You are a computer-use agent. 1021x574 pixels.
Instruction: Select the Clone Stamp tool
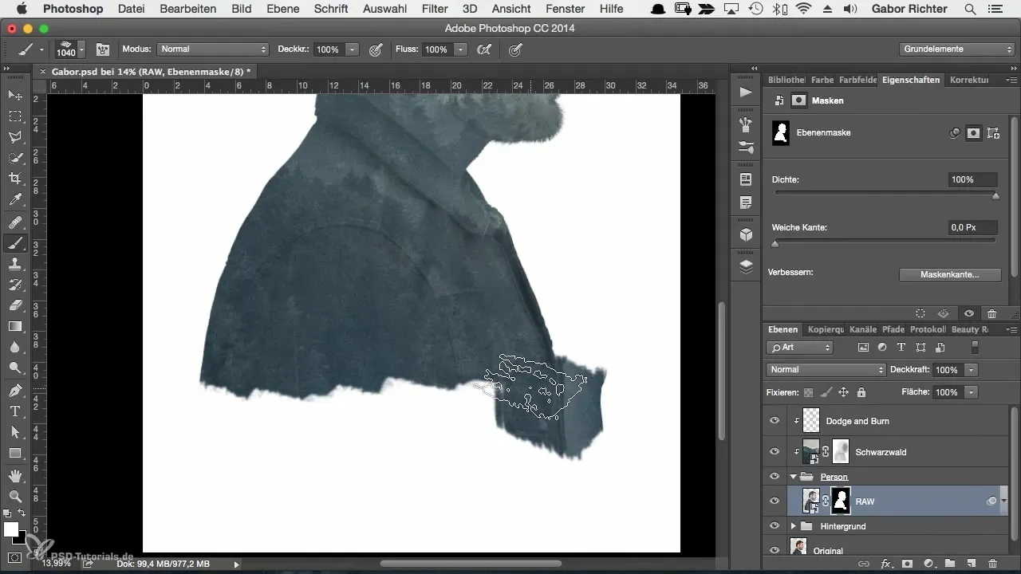[14, 264]
